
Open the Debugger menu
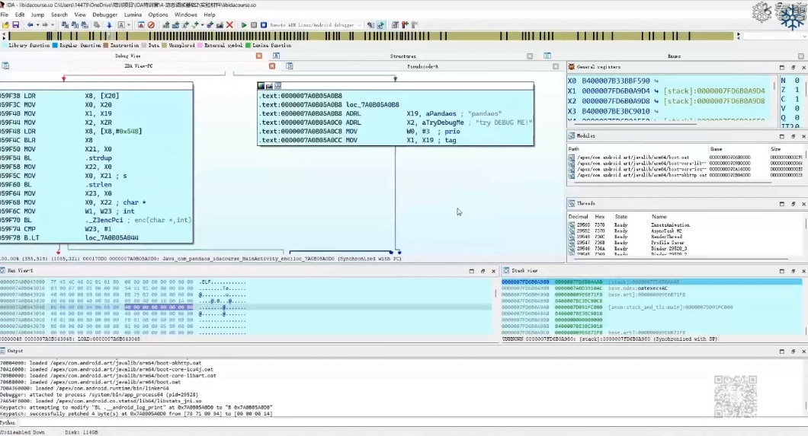tap(105, 14)
